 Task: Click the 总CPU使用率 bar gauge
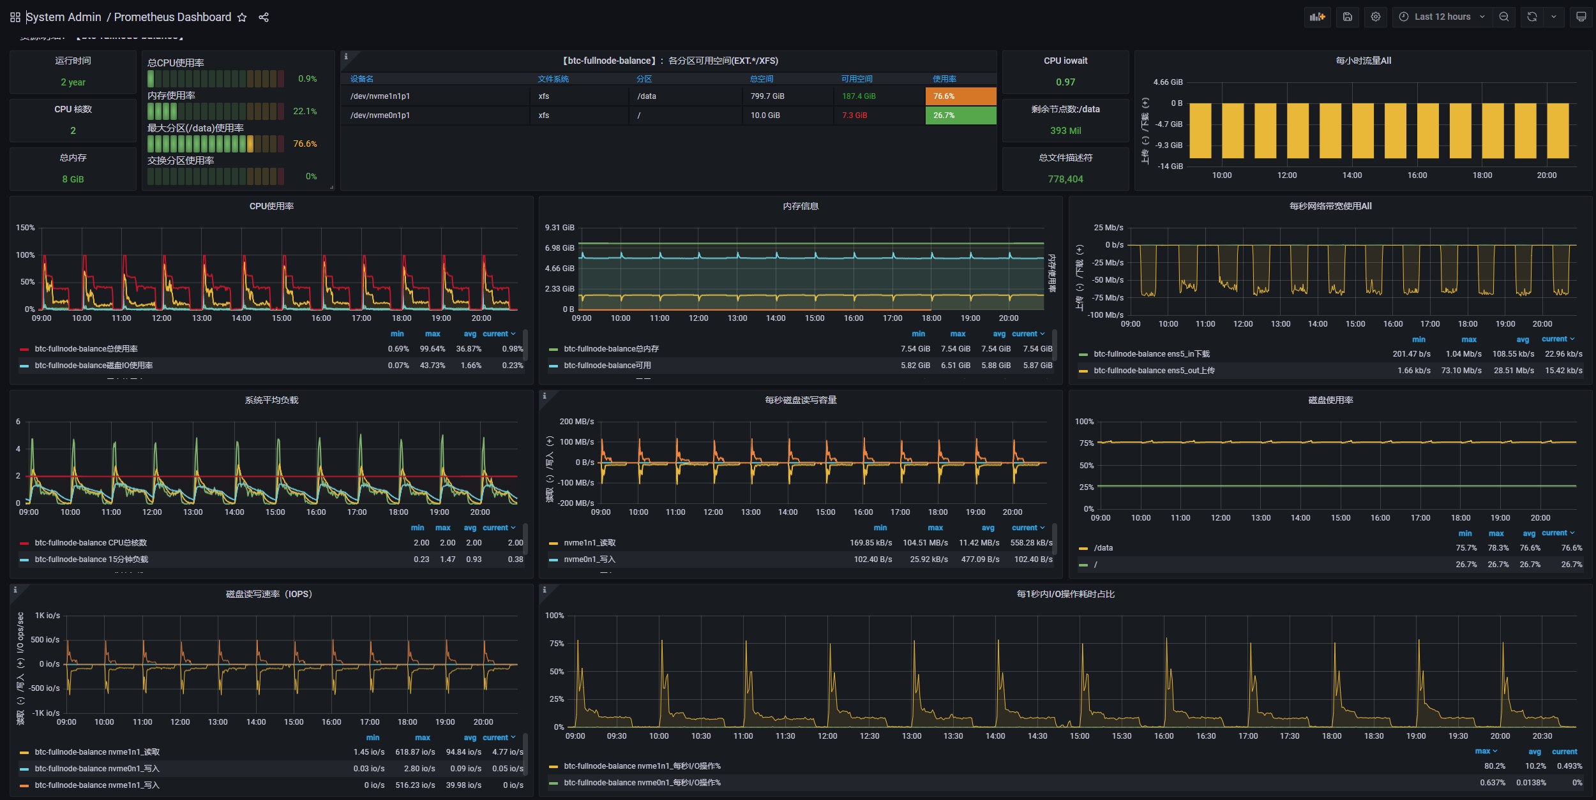point(216,78)
